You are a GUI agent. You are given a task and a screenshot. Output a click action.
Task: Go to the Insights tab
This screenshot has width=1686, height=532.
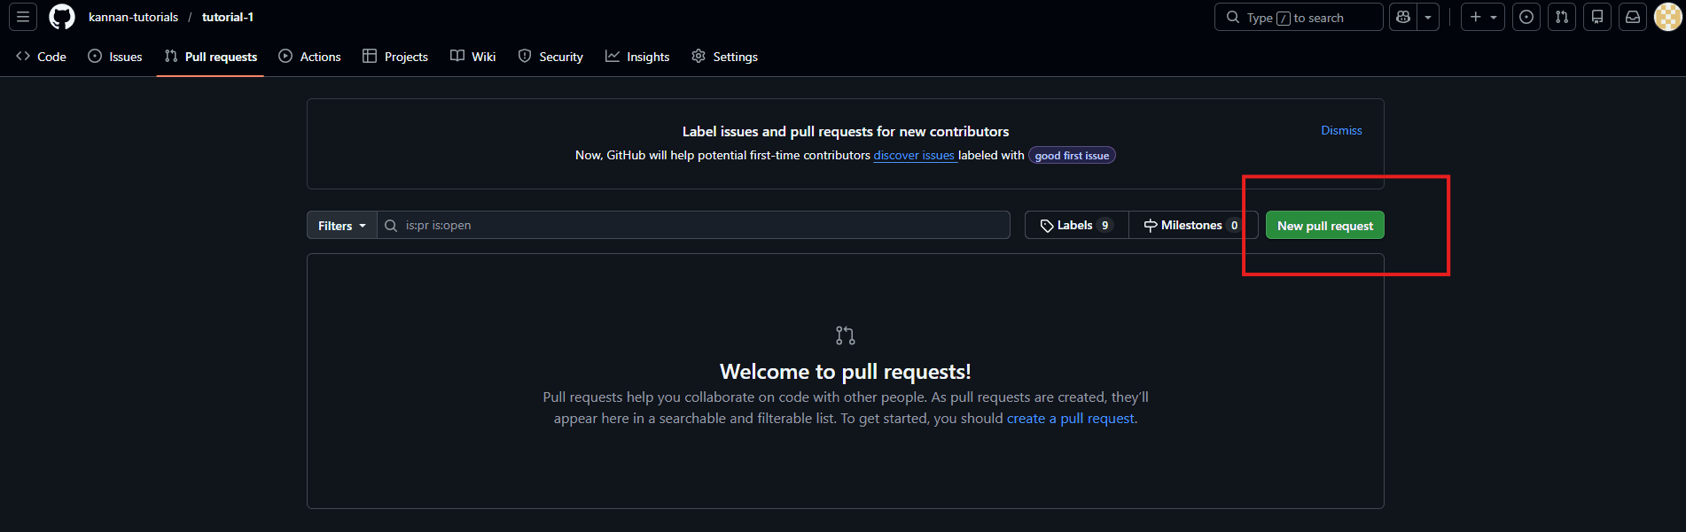[637, 57]
